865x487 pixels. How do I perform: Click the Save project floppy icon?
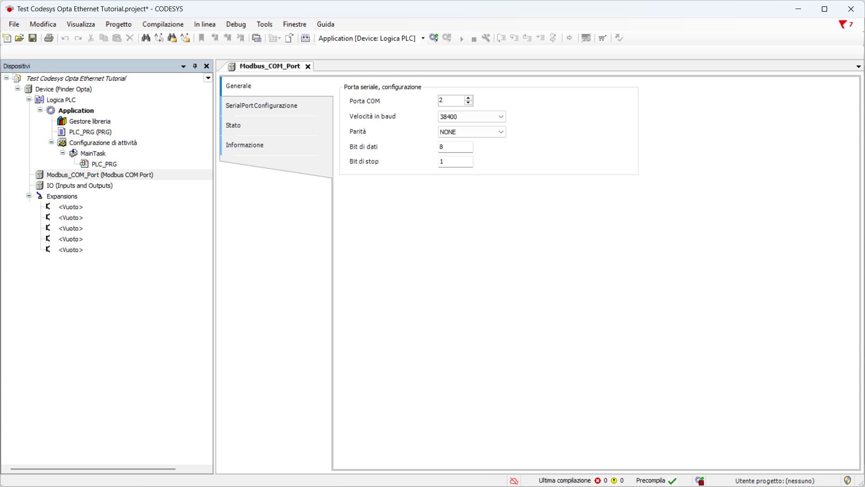[x=32, y=38]
